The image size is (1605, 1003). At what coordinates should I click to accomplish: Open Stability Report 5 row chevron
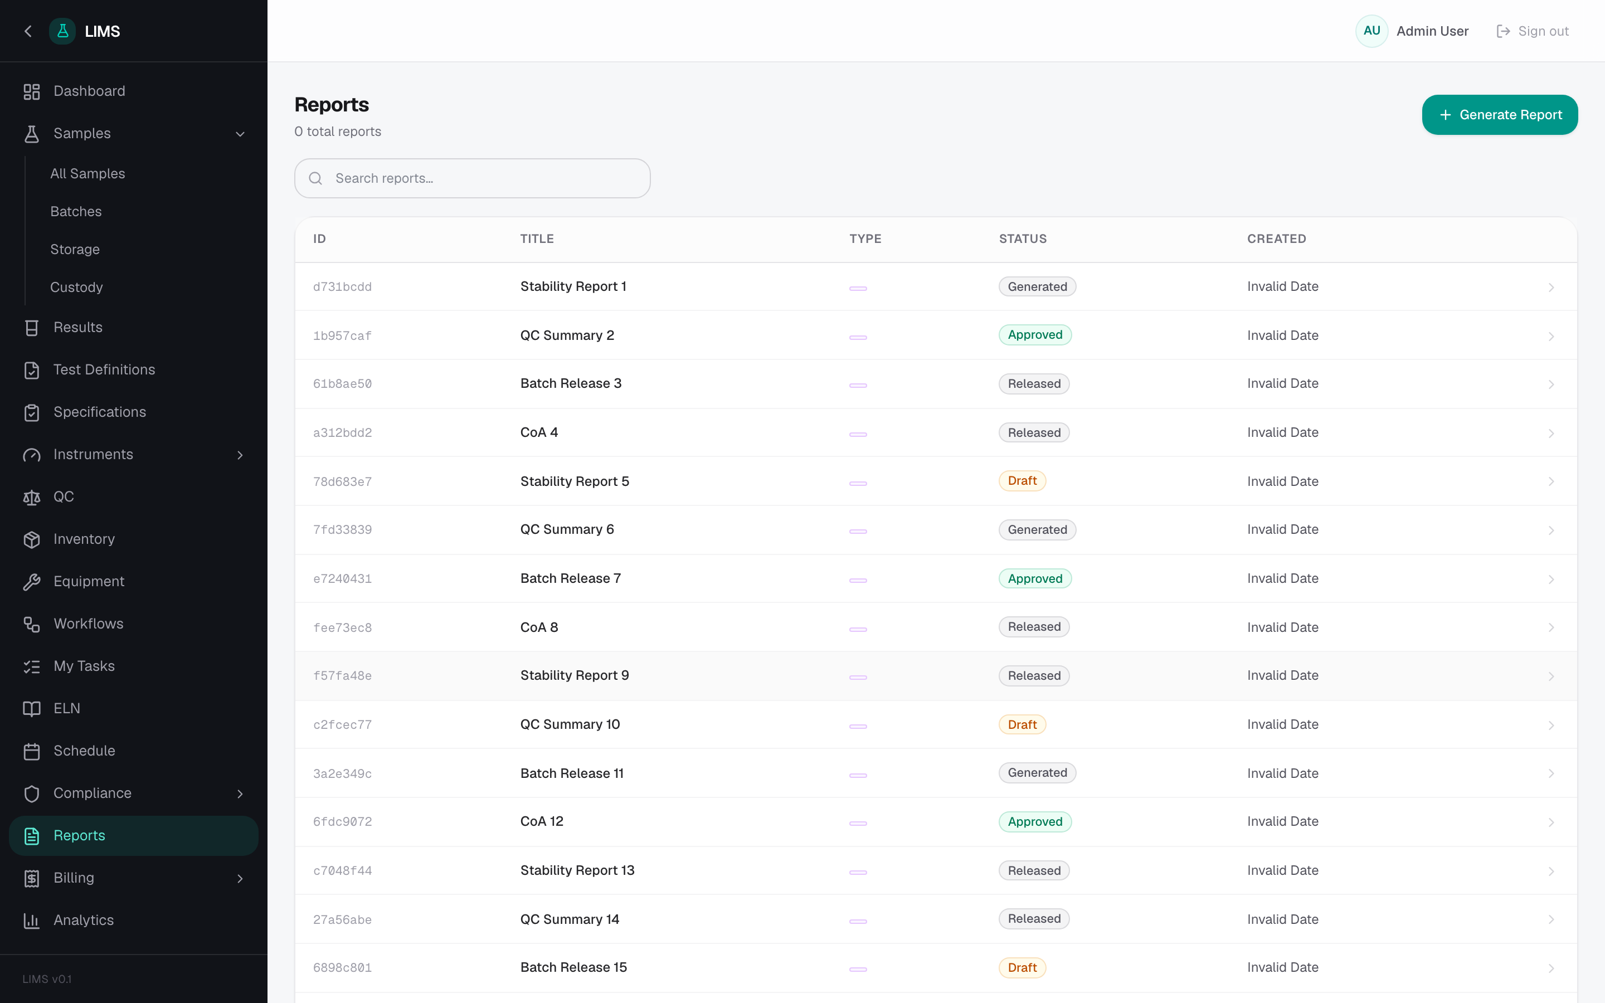1551,481
